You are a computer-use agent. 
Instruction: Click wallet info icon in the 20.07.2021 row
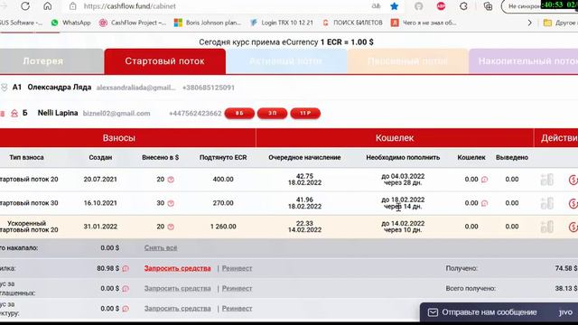(484, 180)
